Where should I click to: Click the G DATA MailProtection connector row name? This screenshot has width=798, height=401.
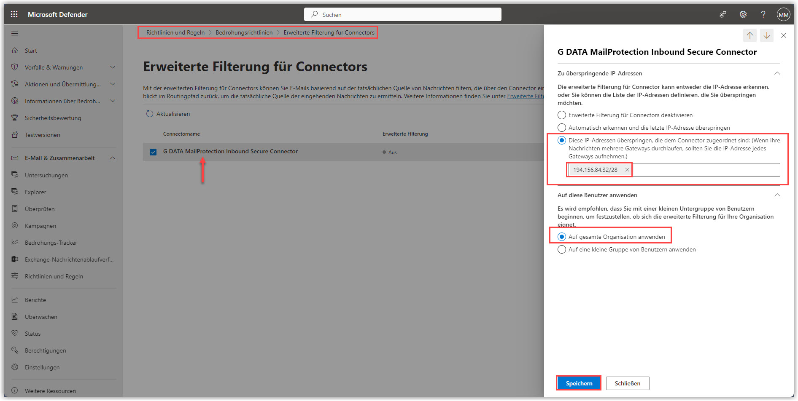[x=230, y=151]
